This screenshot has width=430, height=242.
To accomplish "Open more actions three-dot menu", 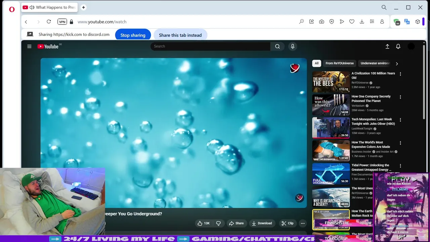I will [x=303, y=223].
